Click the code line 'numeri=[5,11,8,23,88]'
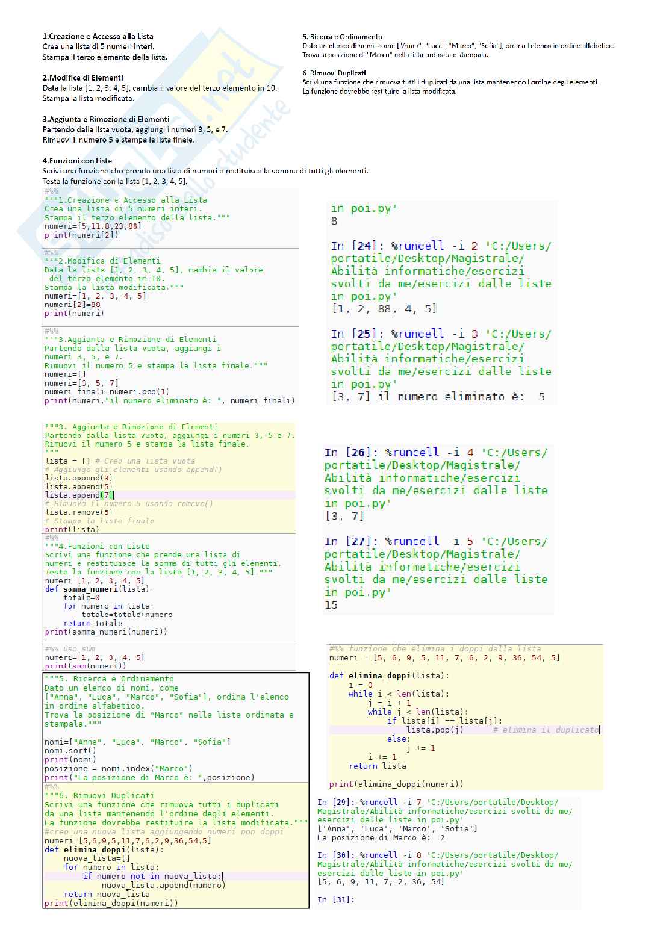The height and width of the screenshot is (950, 672). tap(93, 226)
